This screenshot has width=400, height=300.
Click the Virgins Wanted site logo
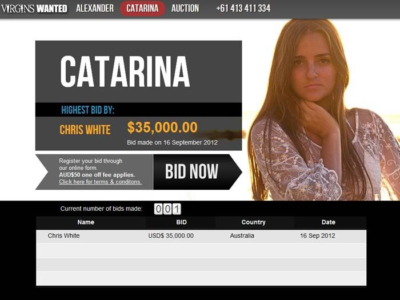coord(34,9)
